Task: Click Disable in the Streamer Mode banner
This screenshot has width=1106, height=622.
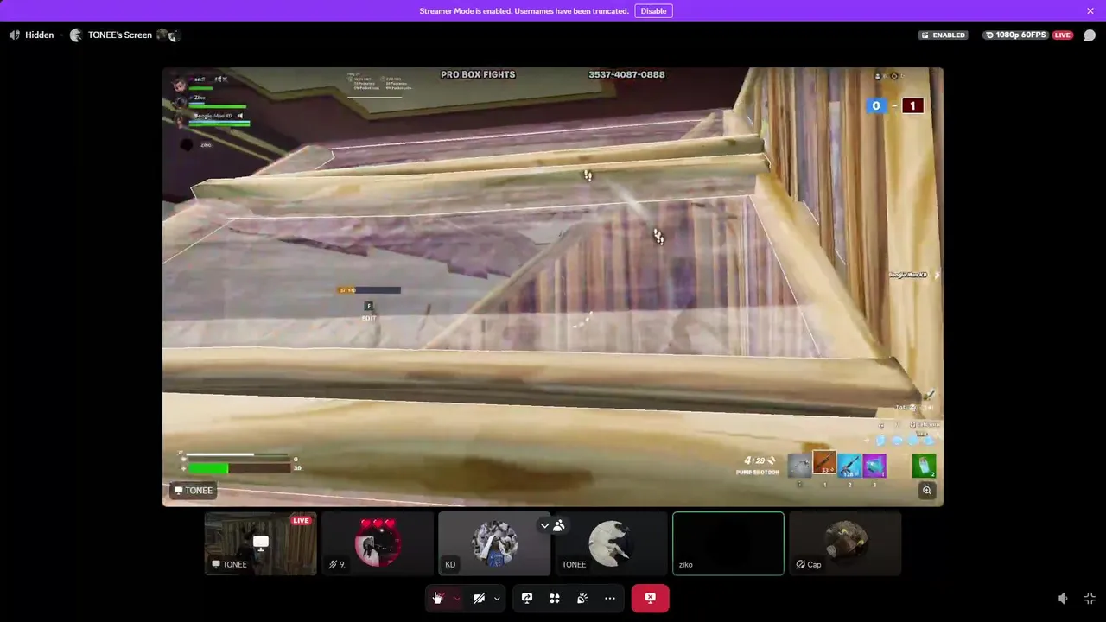Action: pyautogui.click(x=653, y=11)
